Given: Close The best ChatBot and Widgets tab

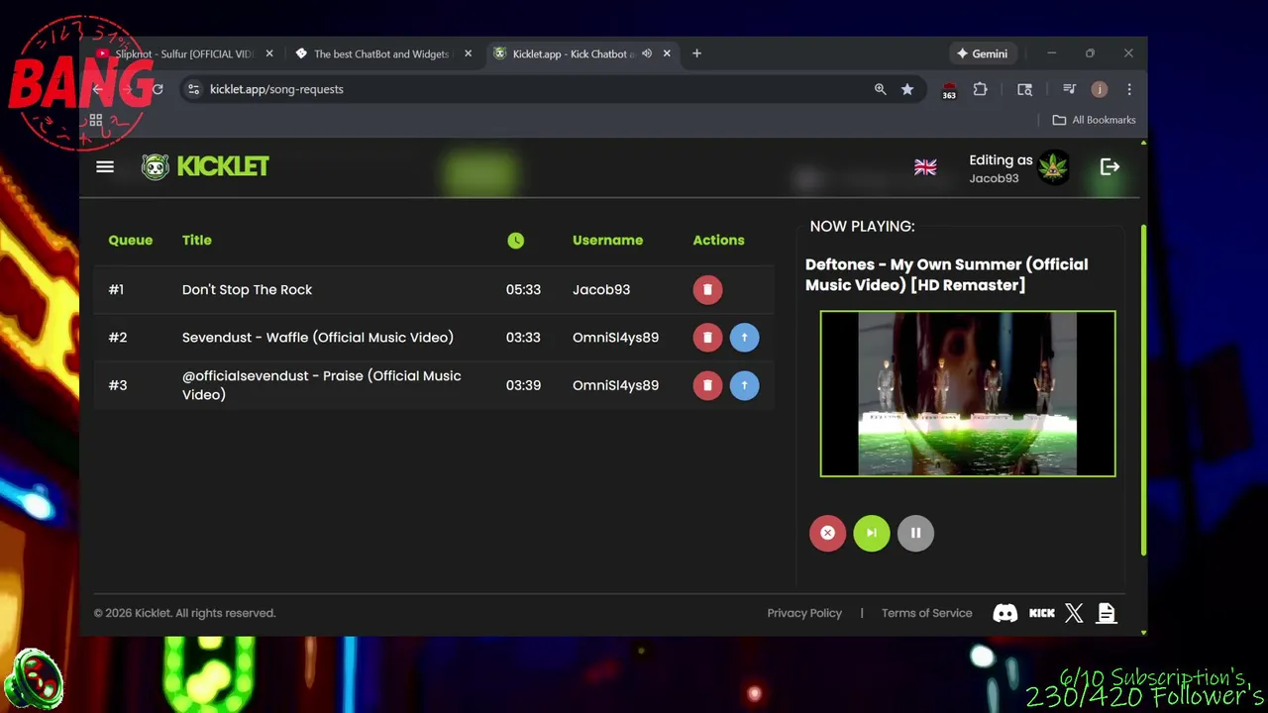Looking at the screenshot, I should click(x=468, y=53).
